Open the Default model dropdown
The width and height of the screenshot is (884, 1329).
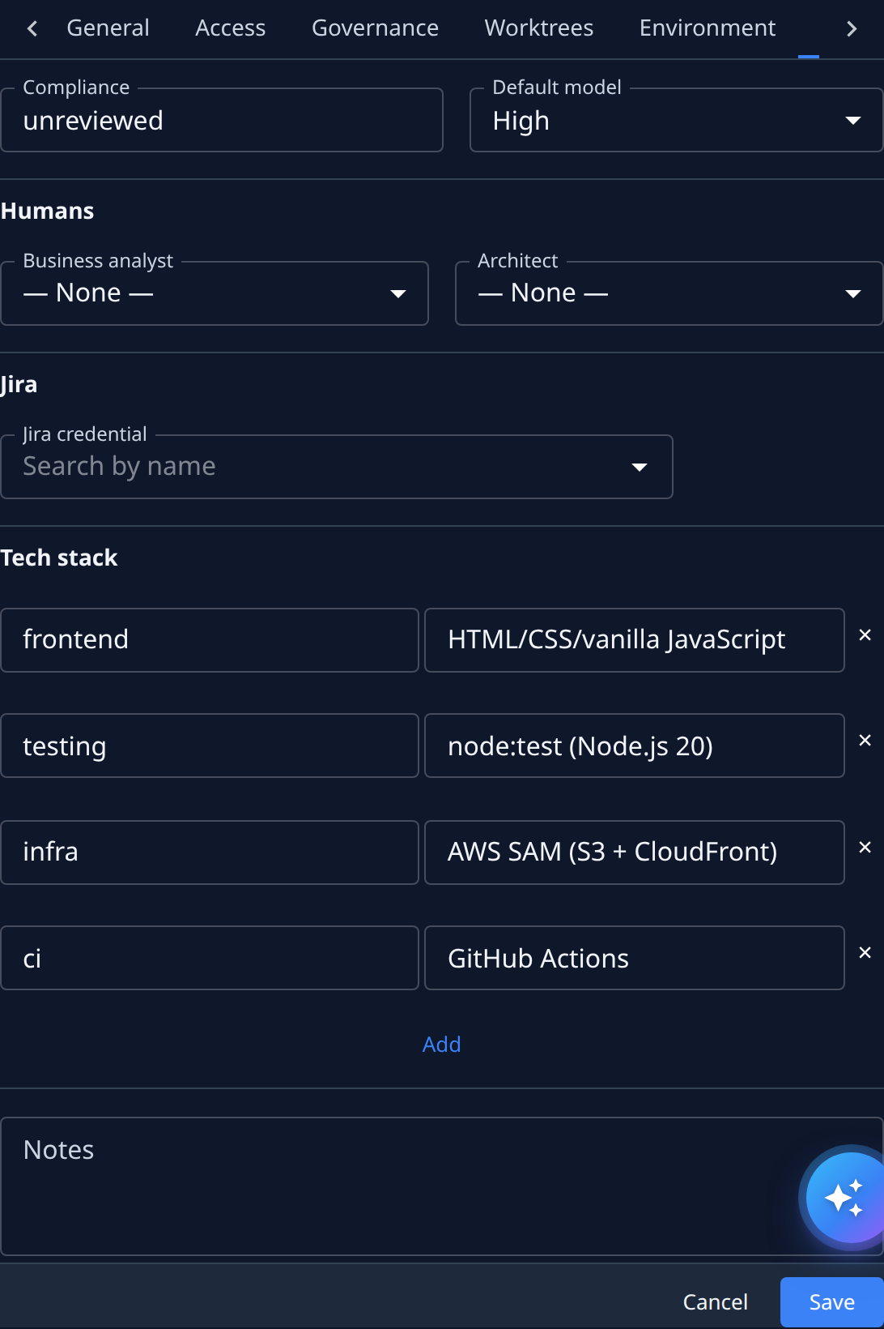click(x=676, y=120)
